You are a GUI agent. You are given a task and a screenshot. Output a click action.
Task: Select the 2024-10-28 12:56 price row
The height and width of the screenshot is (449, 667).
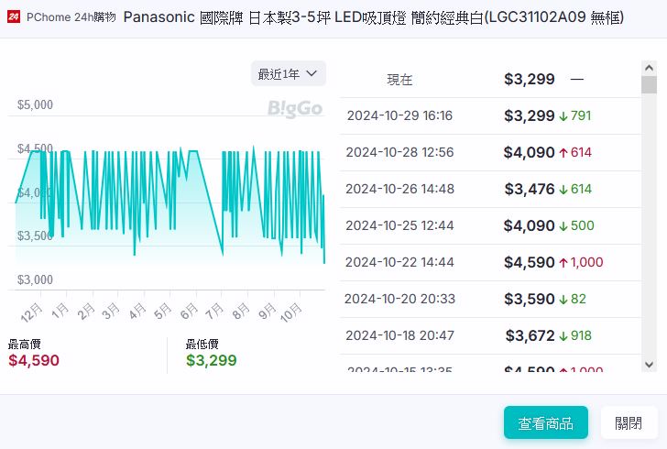click(490, 152)
